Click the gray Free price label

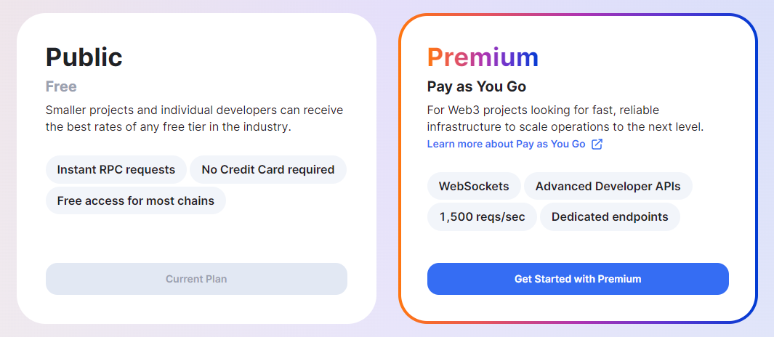point(61,87)
